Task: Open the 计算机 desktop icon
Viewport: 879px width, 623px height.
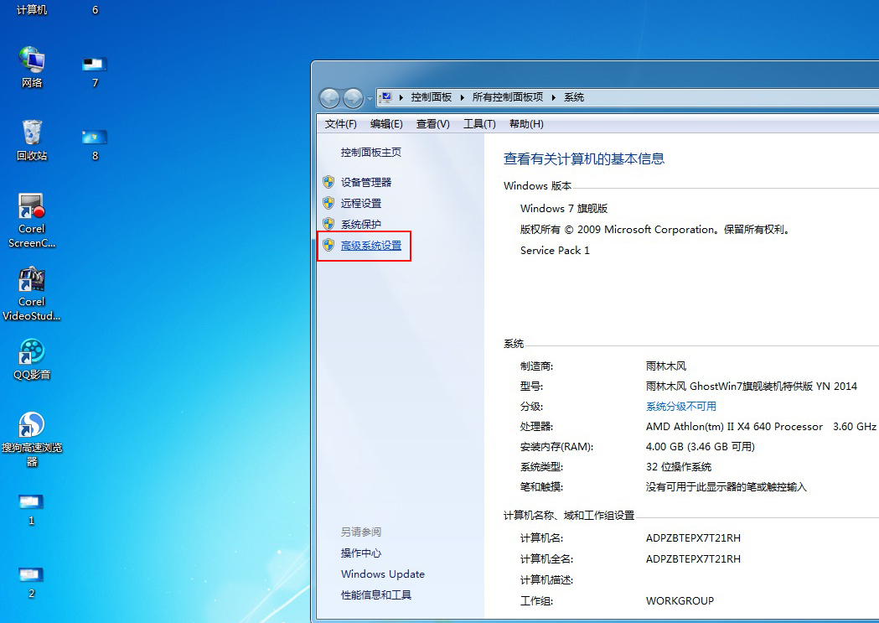Action: [x=31, y=9]
